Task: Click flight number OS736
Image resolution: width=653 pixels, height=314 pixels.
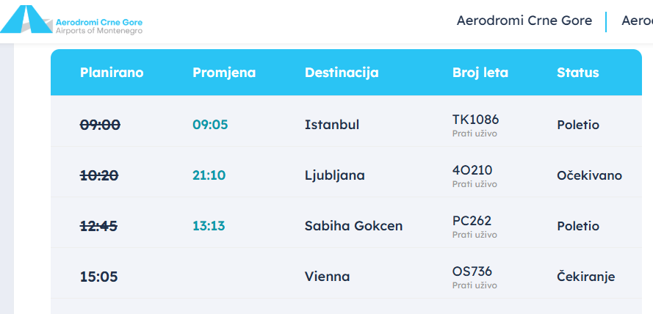Action: click(x=472, y=271)
